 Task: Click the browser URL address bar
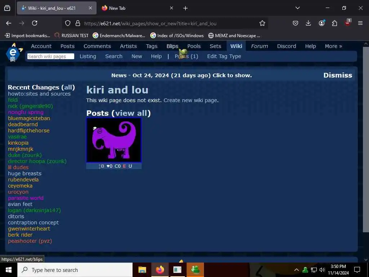tap(165, 23)
